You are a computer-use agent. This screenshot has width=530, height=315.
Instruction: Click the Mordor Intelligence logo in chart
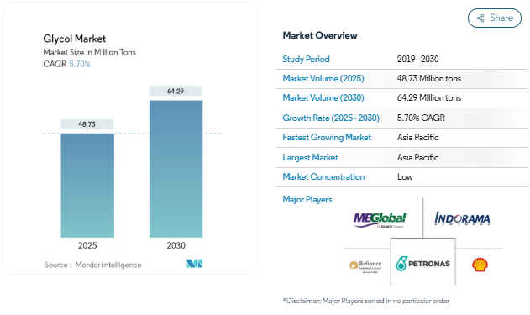[x=194, y=264]
